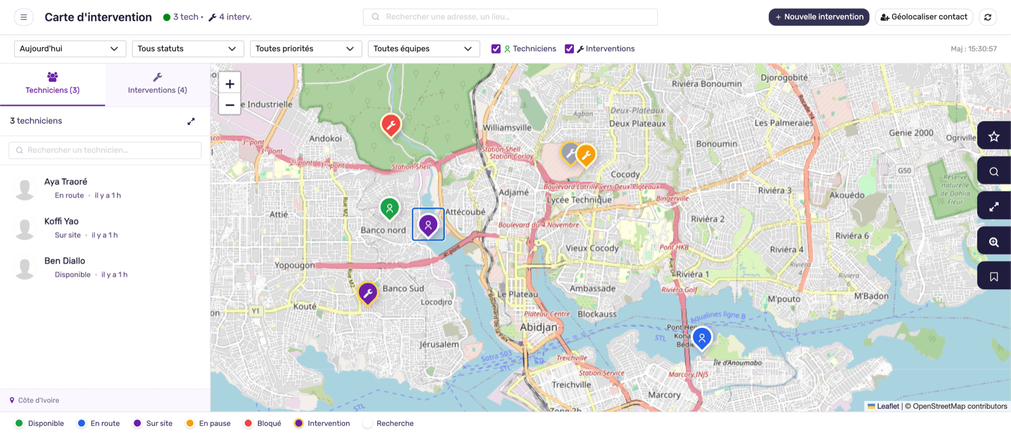Open the OpenStreetMap contributors link
The image size is (1011, 433).
960,406
